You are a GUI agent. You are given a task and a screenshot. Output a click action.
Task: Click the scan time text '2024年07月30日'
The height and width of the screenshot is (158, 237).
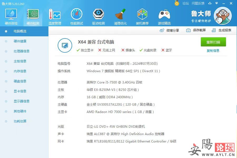pos(145,64)
